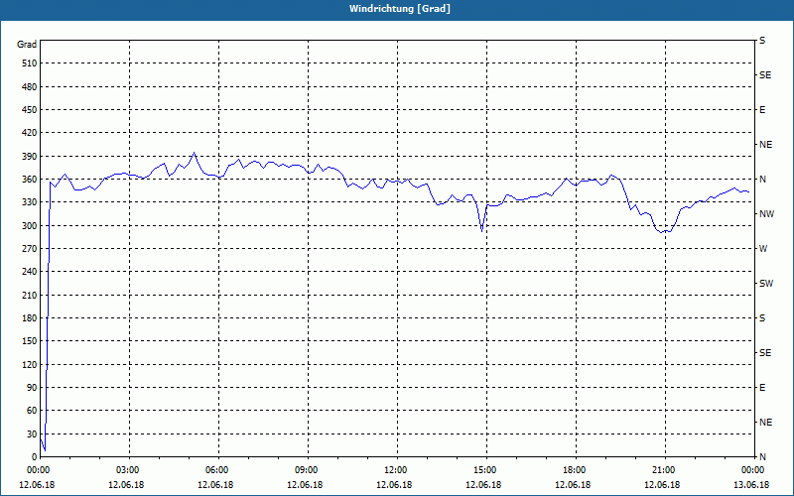The height and width of the screenshot is (496, 794).
Task: Select the 'Grad' y-axis unit label
Action: pyautogui.click(x=27, y=45)
